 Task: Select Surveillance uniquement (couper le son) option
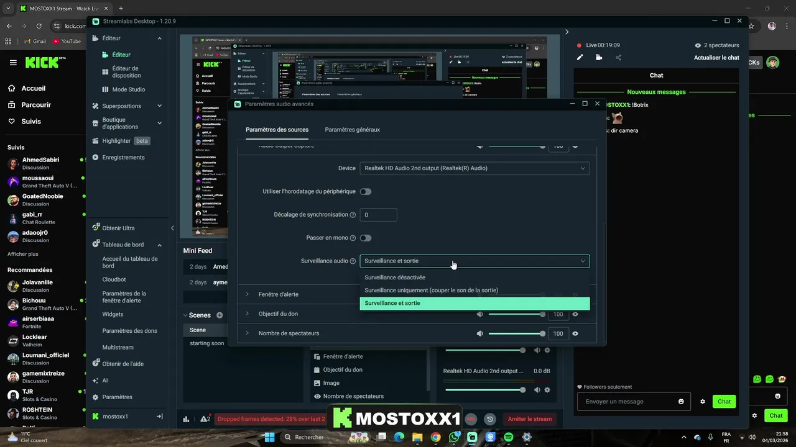(x=474, y=290)
